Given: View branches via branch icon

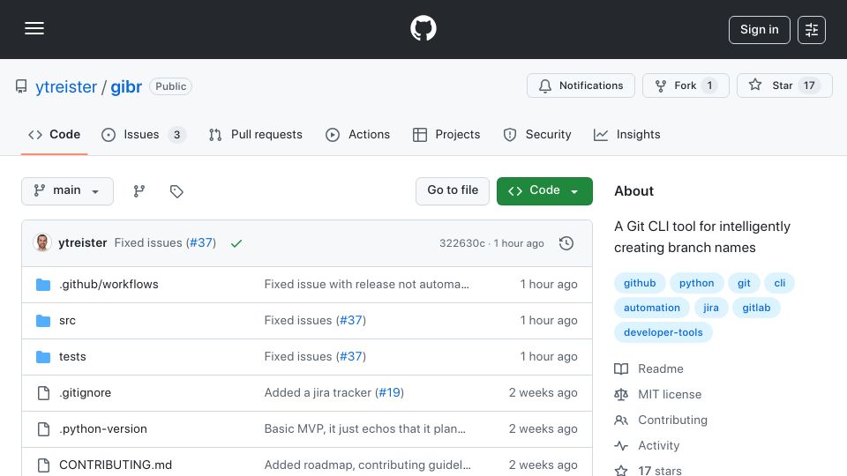Looking at the screenshot, I should (x=139, y=191).
